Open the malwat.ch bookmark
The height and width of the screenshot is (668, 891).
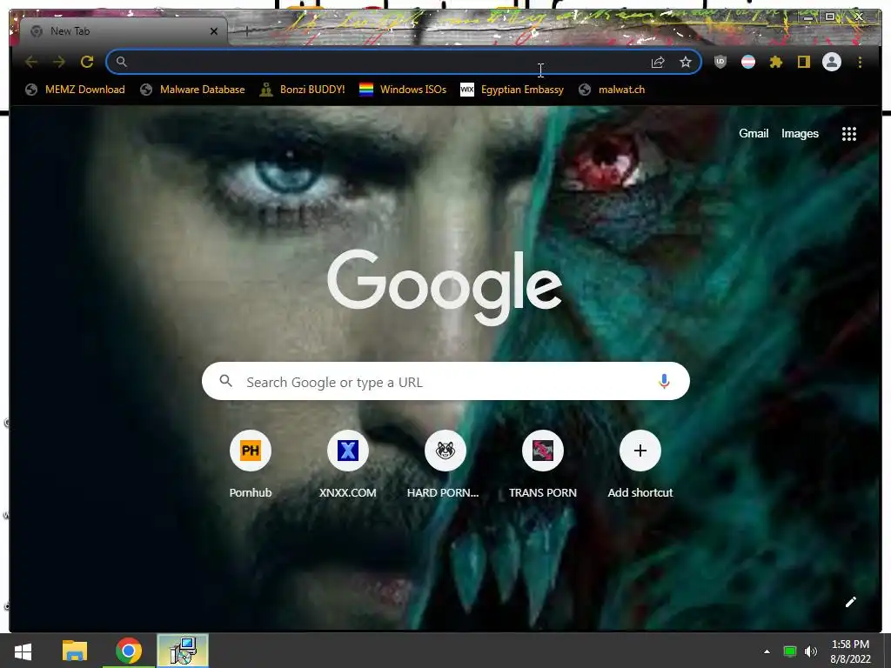[x=612, y=90]
